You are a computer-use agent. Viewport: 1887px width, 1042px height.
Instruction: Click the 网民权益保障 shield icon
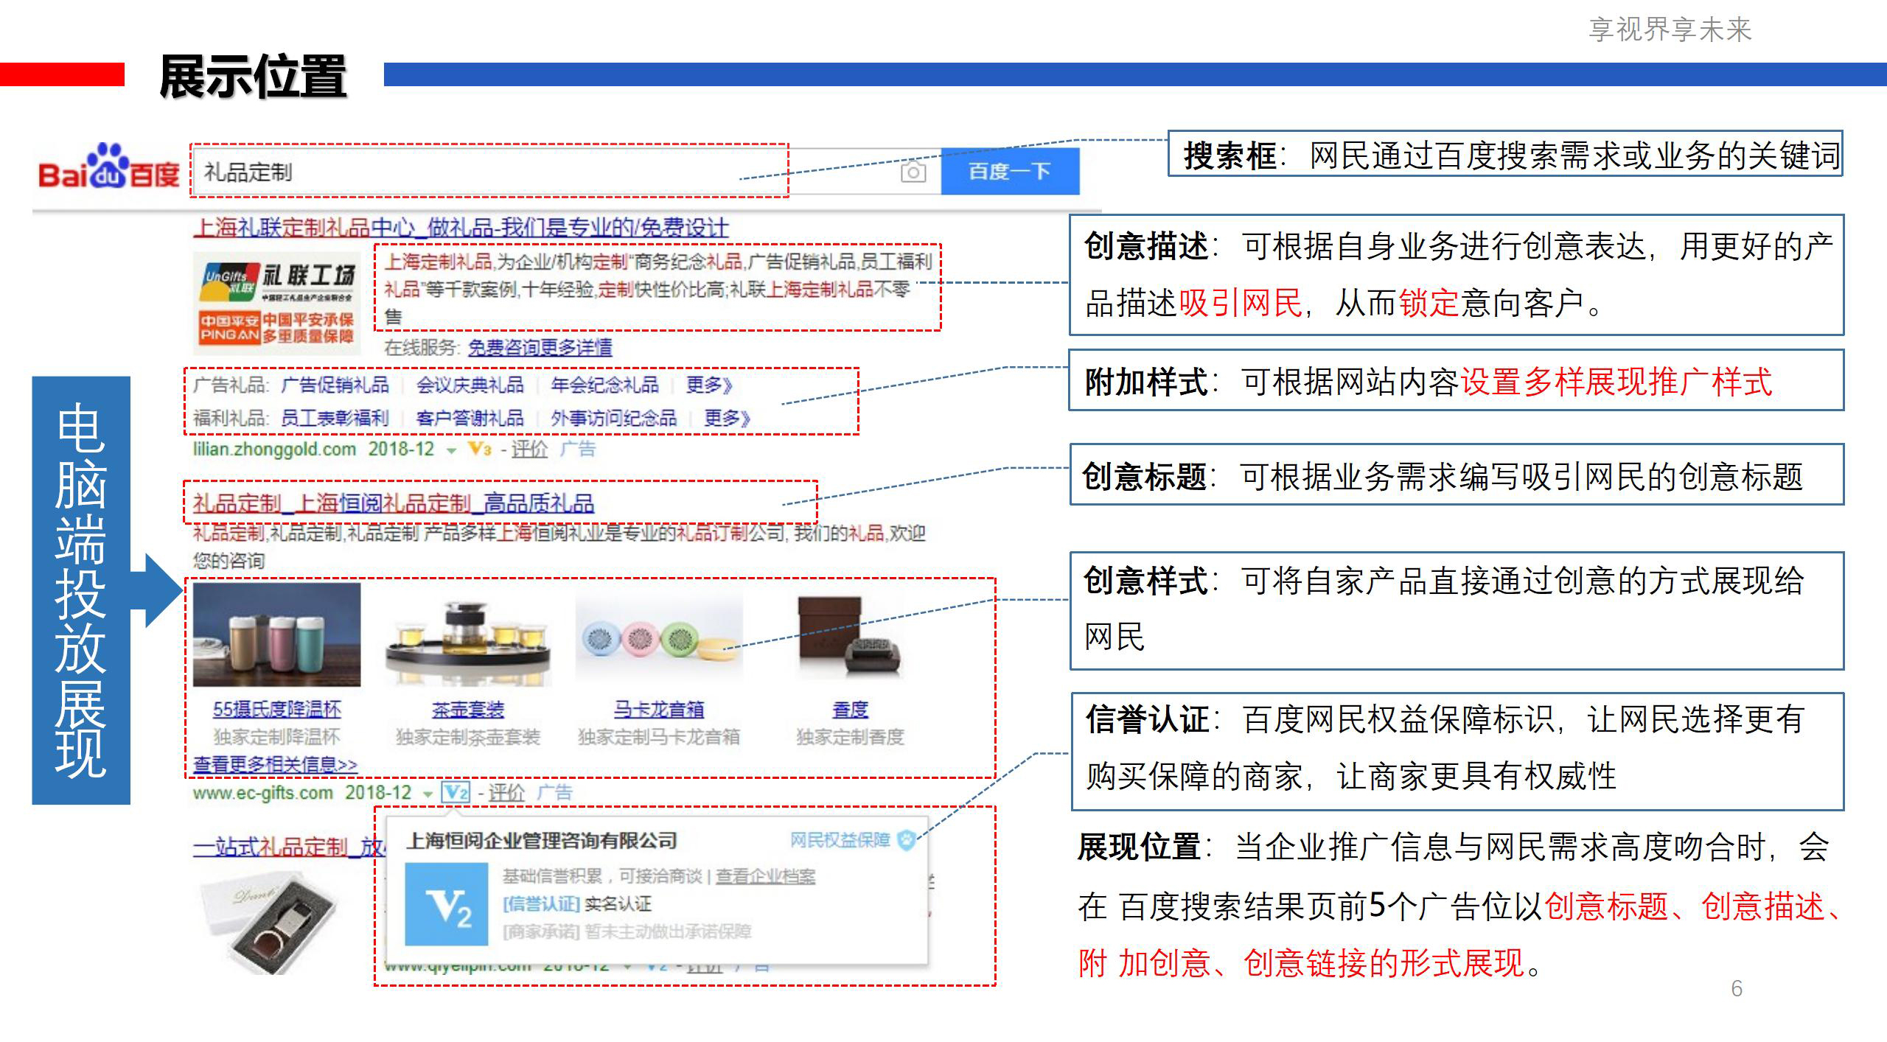(x=907, y=840)
